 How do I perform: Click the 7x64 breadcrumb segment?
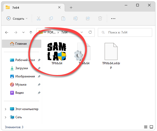click(x=64, y=32)
